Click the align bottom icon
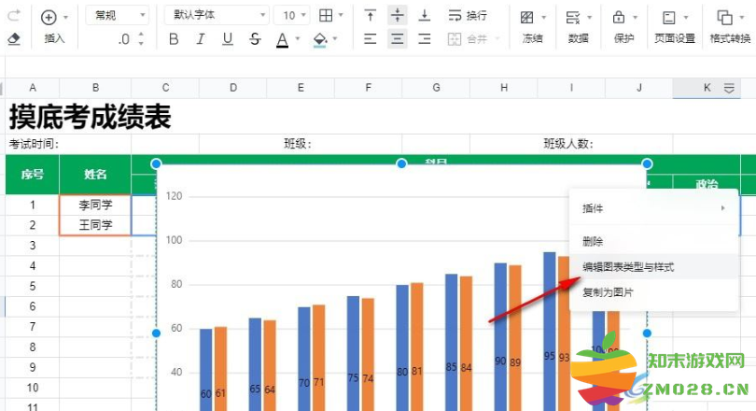 (425, 16)
